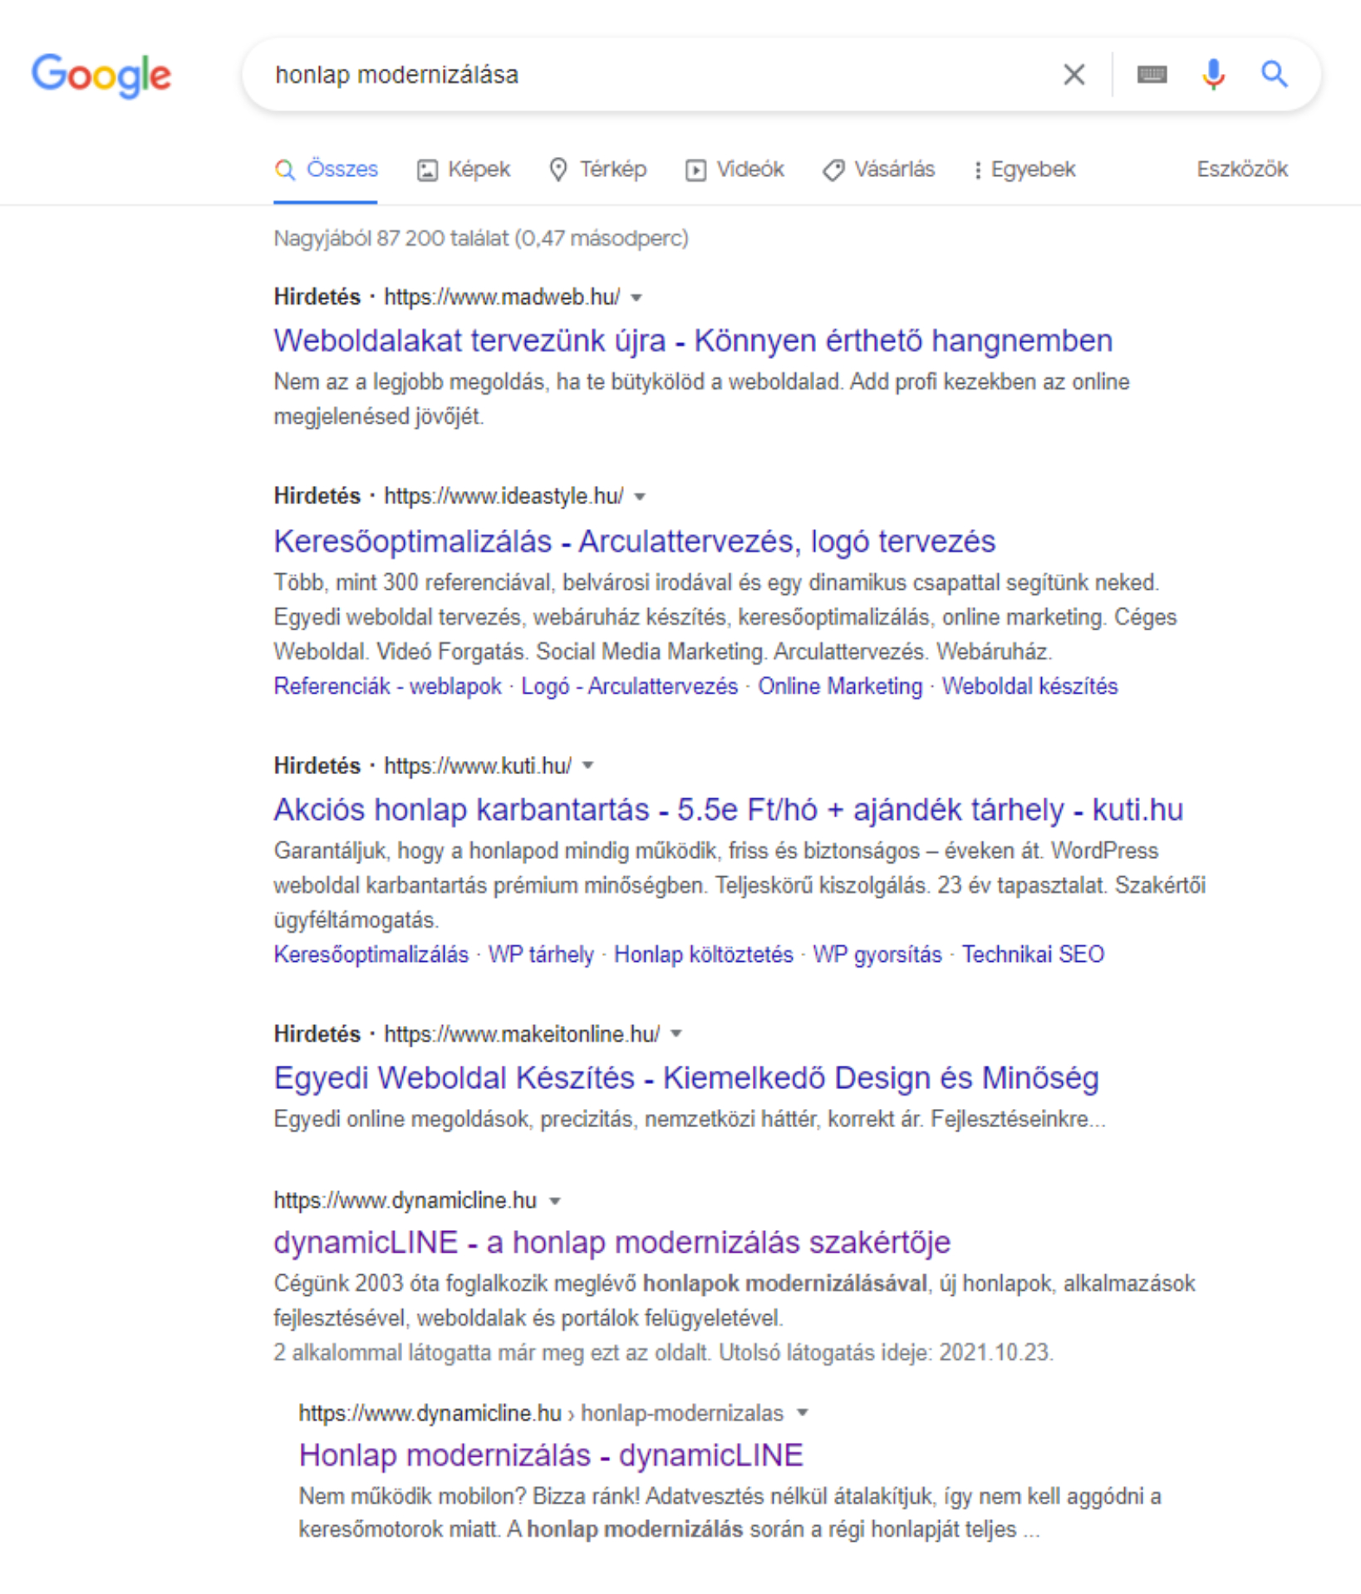1361x1594 pixels.
Task: Switch to the Vásárlás tab
Action: (879, 169)
